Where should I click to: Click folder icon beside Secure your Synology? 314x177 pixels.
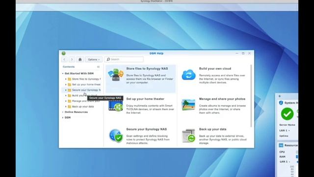70,90
